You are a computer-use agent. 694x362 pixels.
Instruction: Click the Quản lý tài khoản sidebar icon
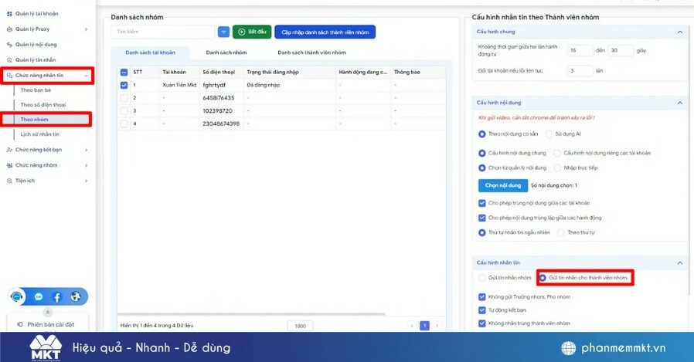pos(9,14)
